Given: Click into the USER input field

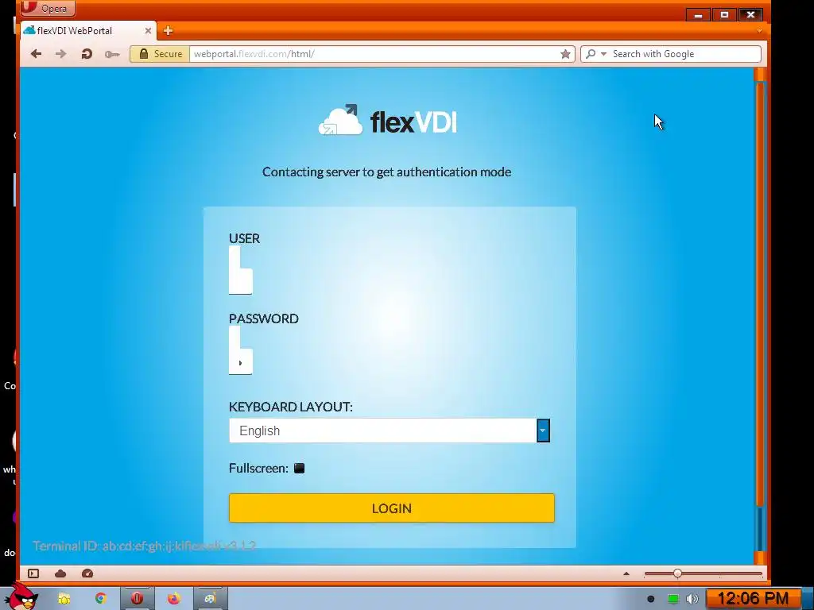Looking at the screenshot, I should click(x=240, y=270).
